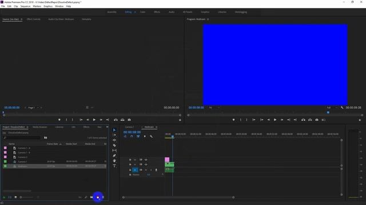Toggle lock on the Master track
This screenshot has width=366, height=205.
[x=130, y=175]
